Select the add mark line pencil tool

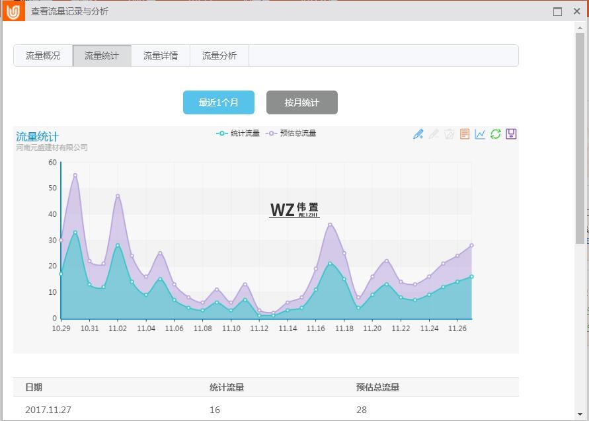418,134
